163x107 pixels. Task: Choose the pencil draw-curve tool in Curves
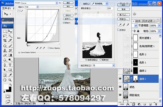pos(22,11)
